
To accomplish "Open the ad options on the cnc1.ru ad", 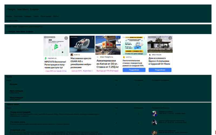I will click(x=144, y=38).
